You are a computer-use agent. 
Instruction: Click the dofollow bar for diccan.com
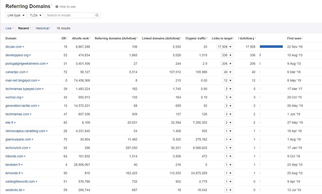[x=271, y=47]
